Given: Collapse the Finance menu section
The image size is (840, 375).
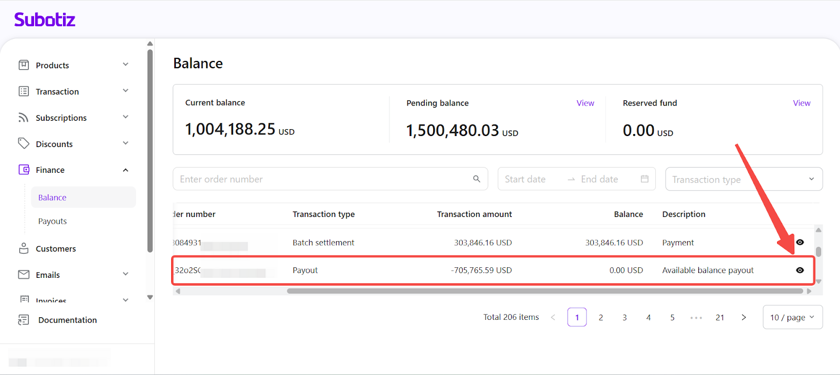Looking at the screenshot, I should point(125,170).
